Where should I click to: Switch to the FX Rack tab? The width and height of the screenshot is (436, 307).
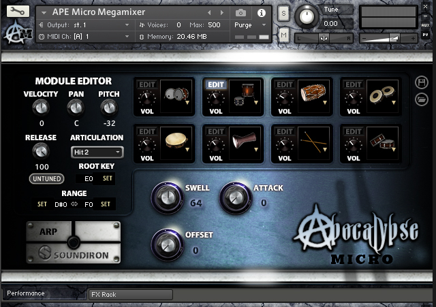[129, 294]
